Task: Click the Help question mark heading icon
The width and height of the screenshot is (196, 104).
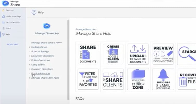Action: [34, 13]
